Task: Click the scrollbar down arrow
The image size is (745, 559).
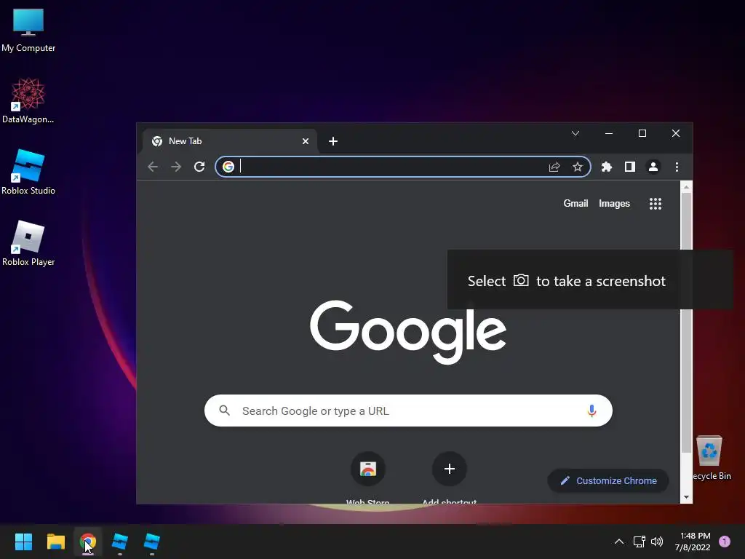Action: click(686, 497)
